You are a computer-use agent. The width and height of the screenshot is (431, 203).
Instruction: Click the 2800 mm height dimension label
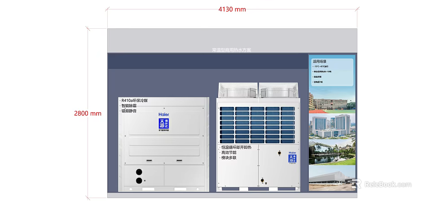tap(88, 113)
